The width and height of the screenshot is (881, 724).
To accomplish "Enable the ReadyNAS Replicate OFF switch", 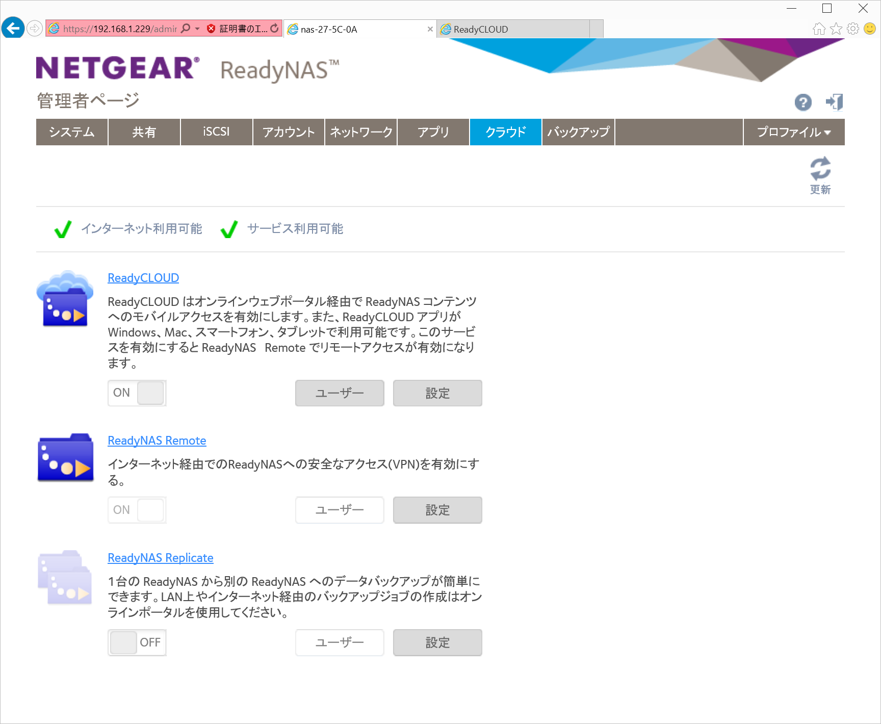I will tap(137, 642).
